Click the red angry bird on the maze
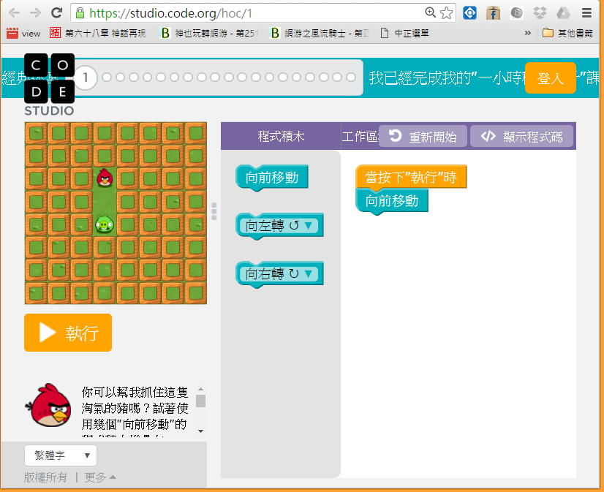Viewport: 604px width, 492px height. pos(105,176)
